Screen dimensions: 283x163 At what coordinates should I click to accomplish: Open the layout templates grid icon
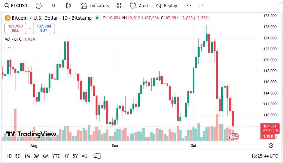click(118, 6)
